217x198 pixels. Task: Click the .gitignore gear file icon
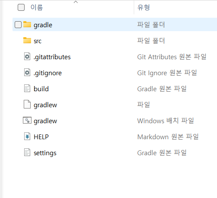pyautogui.click(x=27, y=72)
